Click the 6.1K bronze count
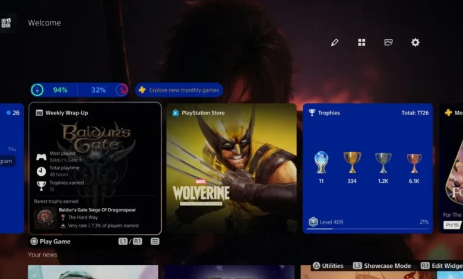This screenshot has width=463, height=279. [414, 181]
